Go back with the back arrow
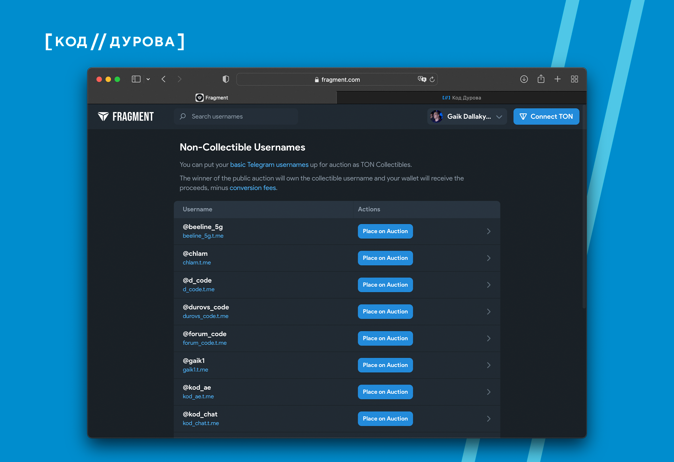Viewport: 674px width, 462px height. click(164, 79)
